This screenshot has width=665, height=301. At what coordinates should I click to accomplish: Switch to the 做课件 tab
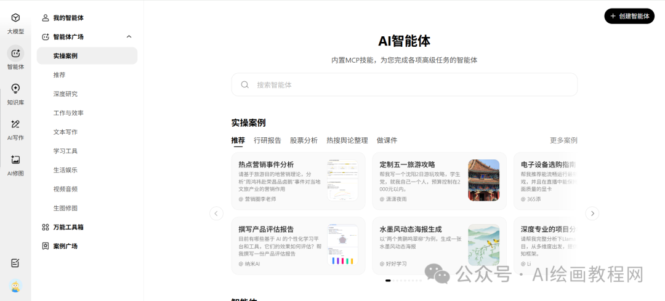pos(387,140)
